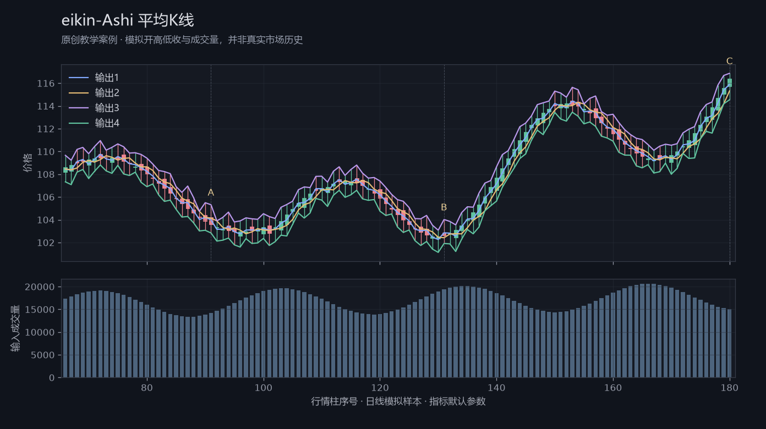Select marker label A on chart
The width and height of the screenshot is (766, 429).
211,193
